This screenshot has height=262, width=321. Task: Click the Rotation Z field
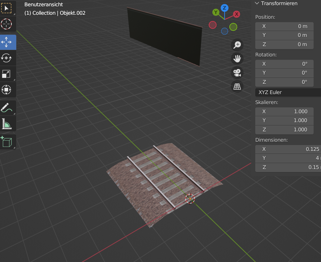[x=284, y=82]
